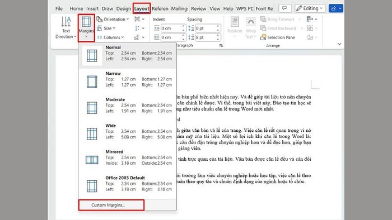Expand the Send Backward dropdown arrow
Image resolution: width=392 pixels, height=220 pixels.
(301, 28)
